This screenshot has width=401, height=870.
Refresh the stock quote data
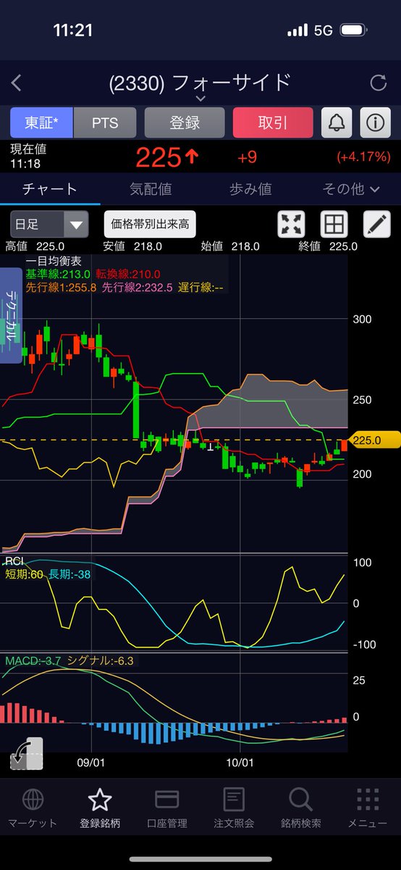pyautogui.click(x=378, y=83)
